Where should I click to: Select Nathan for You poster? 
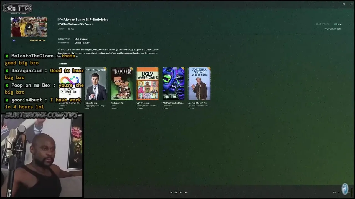pyautogui.click(x=96, y=84)
